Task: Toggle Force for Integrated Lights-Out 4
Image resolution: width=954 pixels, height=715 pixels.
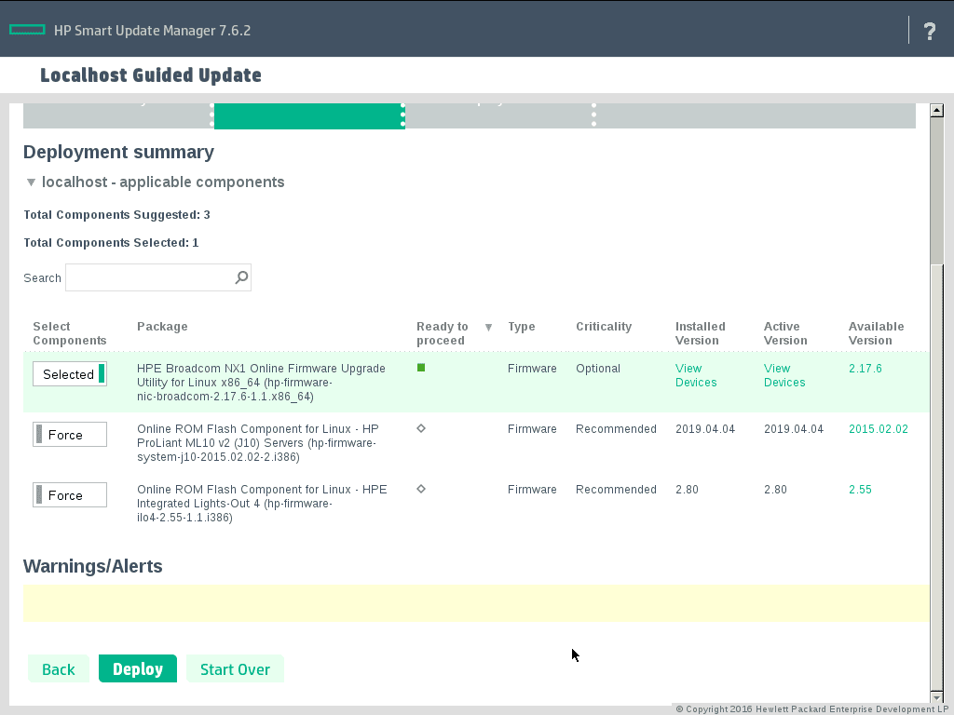Action: [70, 495]
